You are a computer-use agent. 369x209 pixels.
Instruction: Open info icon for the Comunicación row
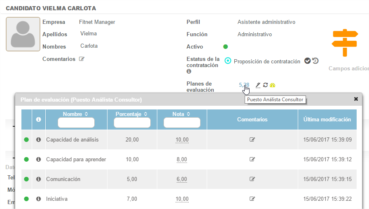[x=38, y=179]
